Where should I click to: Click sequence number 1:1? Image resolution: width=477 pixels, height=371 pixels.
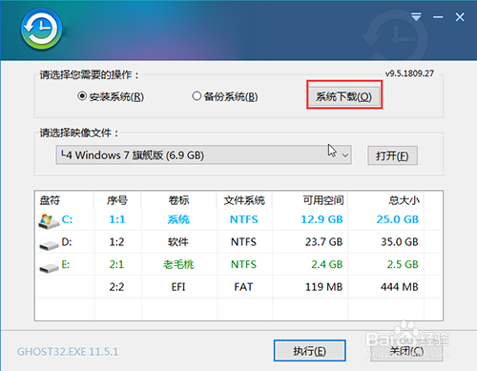coord(117,219)
